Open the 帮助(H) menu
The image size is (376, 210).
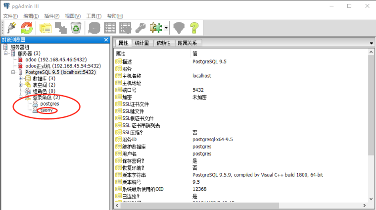click(115, 16)
